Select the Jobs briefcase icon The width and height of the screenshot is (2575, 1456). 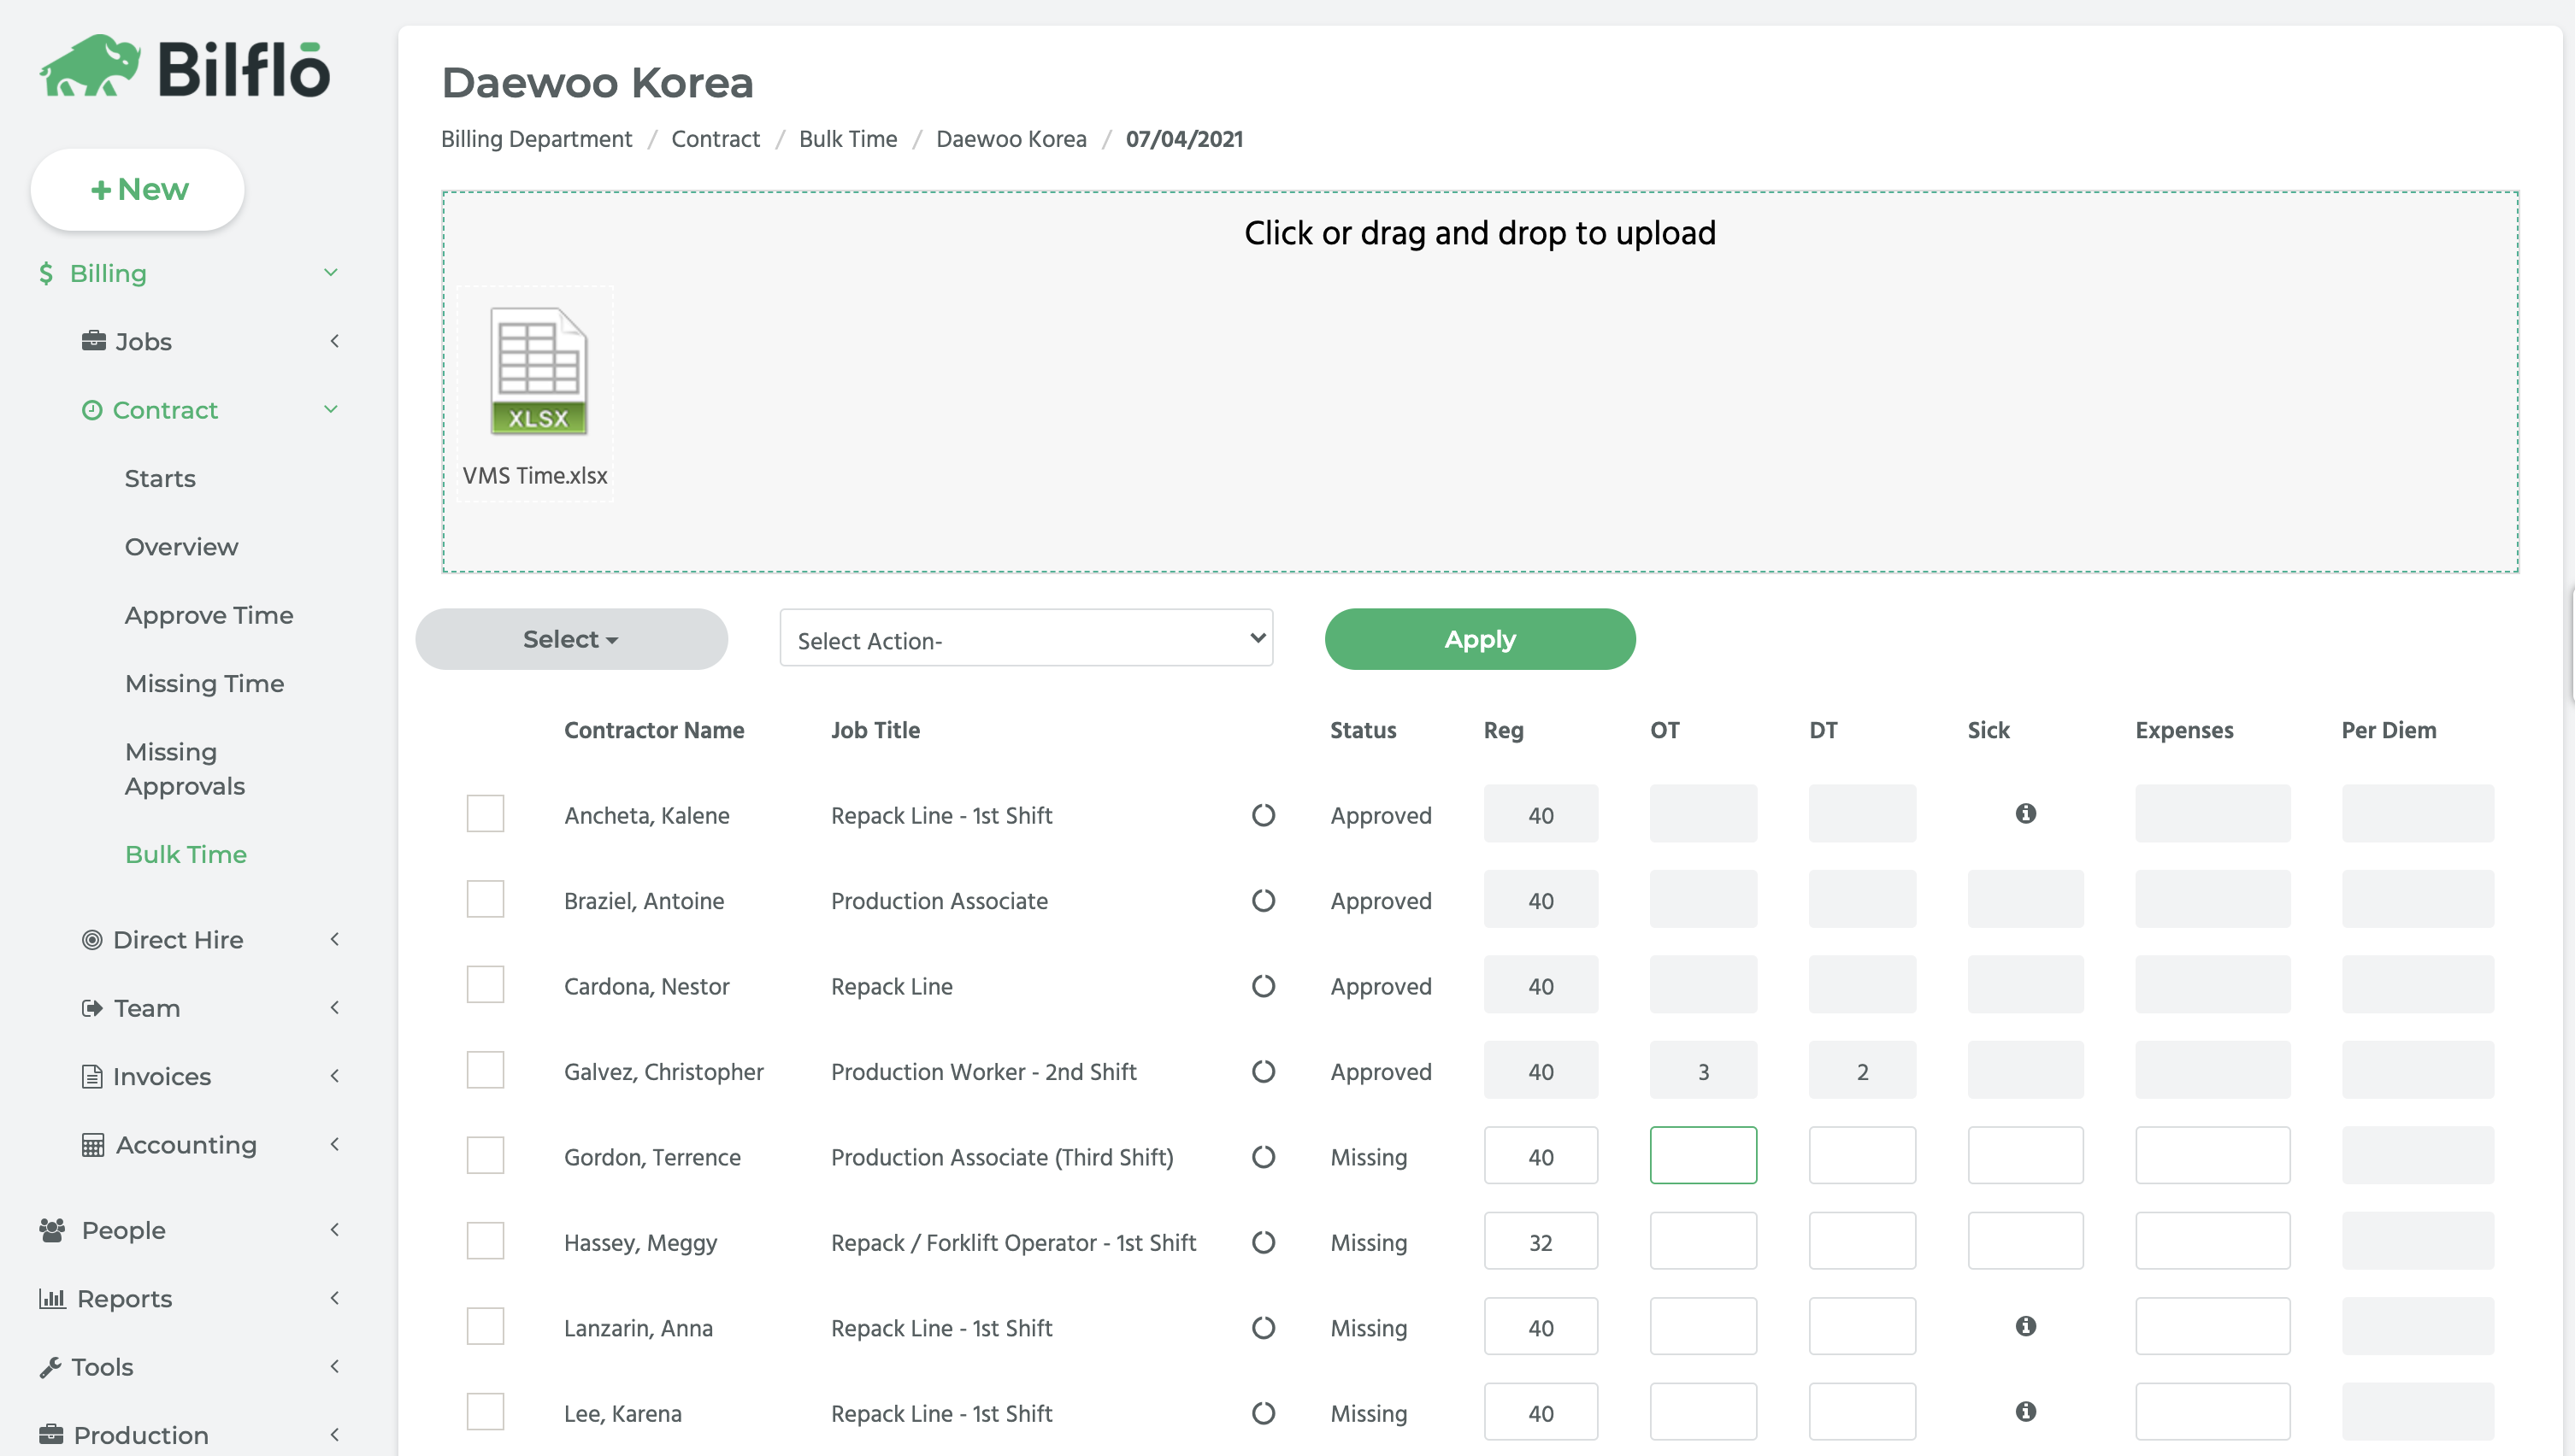[x=93, y=341]
